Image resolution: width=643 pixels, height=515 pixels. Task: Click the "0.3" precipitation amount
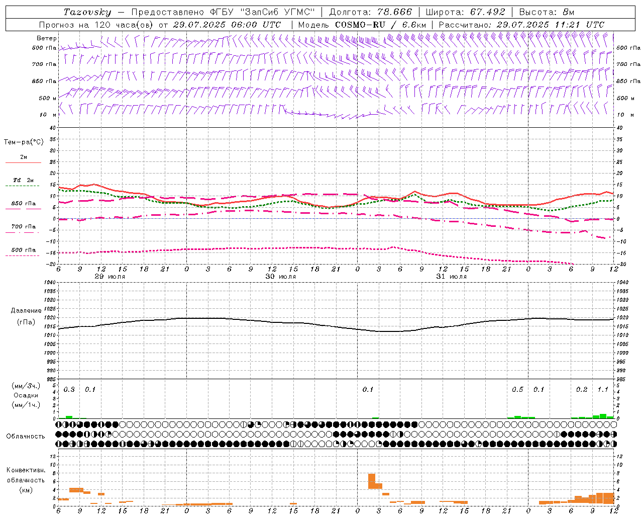click(69, 390)
